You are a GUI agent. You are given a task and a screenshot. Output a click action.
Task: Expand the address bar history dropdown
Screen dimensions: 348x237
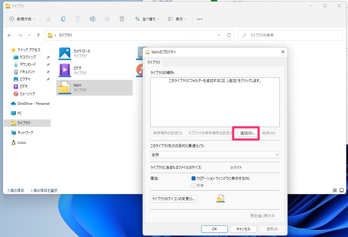pyautogui.click(x=219, y=35)
